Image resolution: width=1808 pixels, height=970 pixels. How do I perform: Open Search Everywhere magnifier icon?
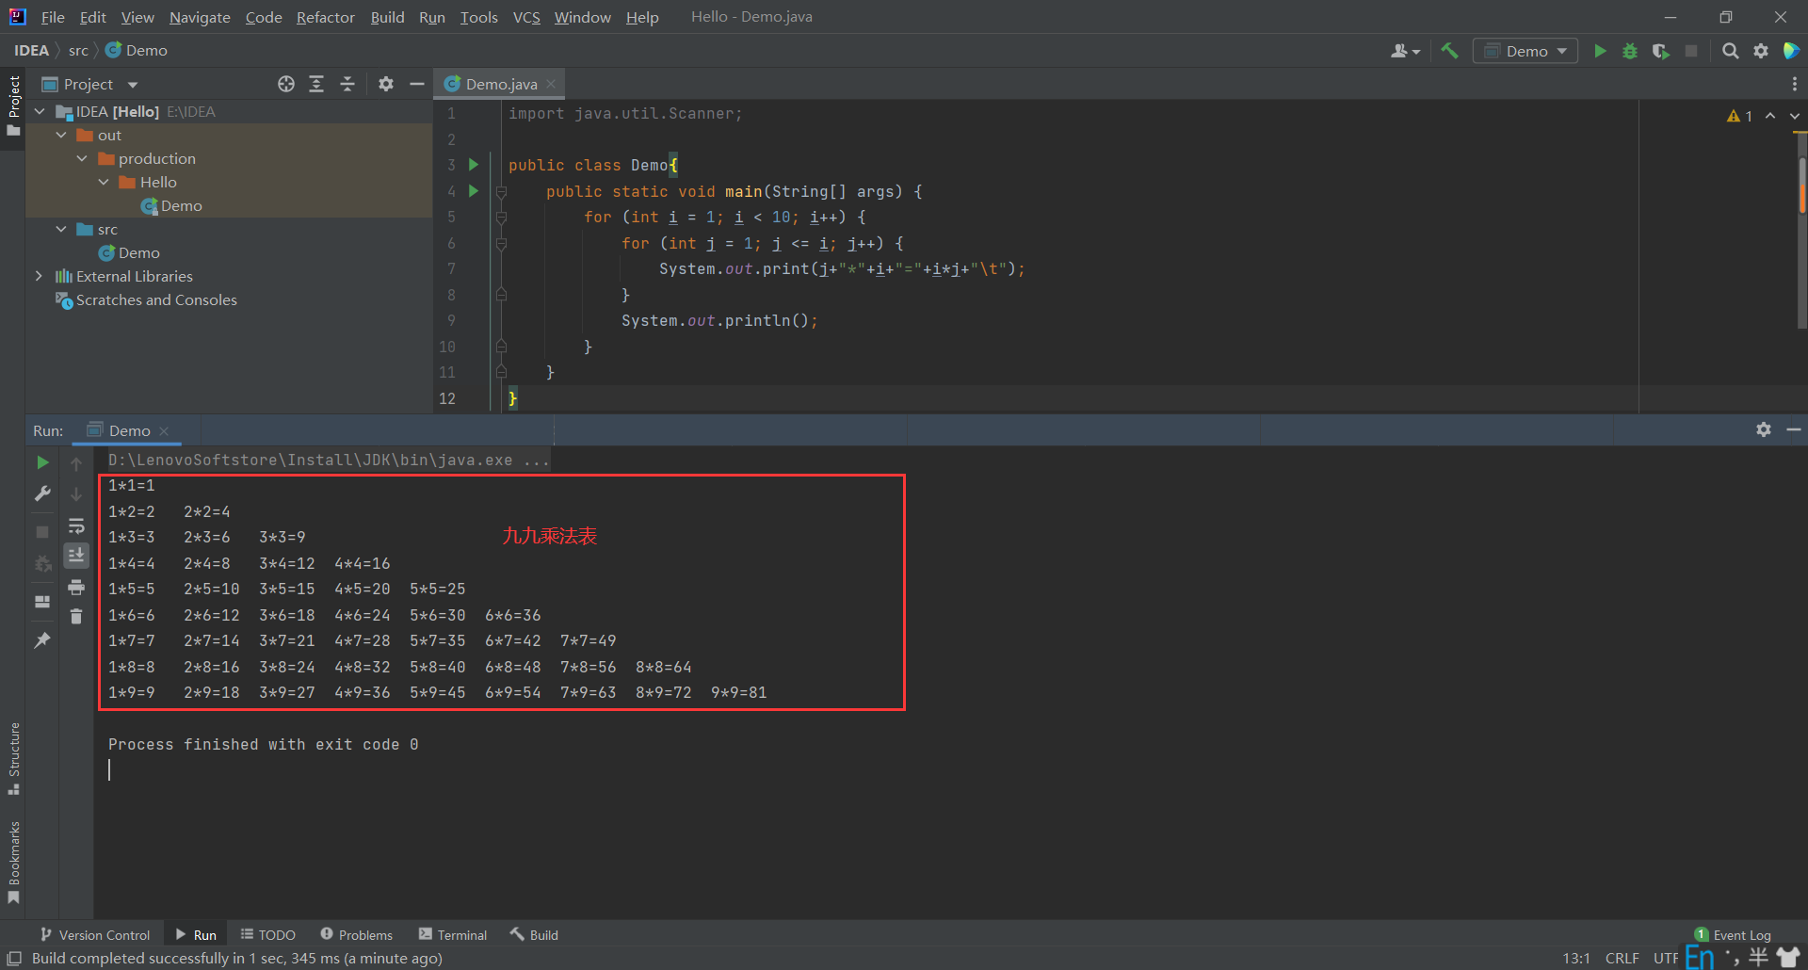point(1731,51)
